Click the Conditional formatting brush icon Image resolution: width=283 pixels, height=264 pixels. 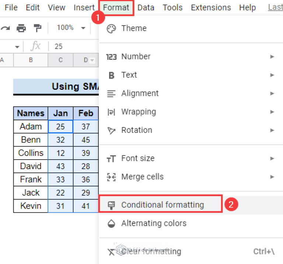click(111, 205)
